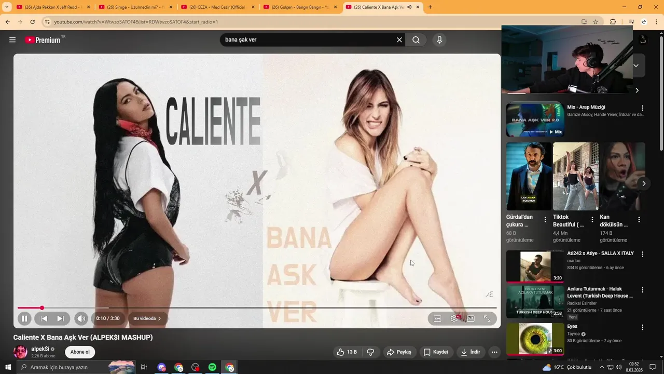The image size is (664, 374).
Task: Open the tab search dropdown arrow
Action: 7,7
